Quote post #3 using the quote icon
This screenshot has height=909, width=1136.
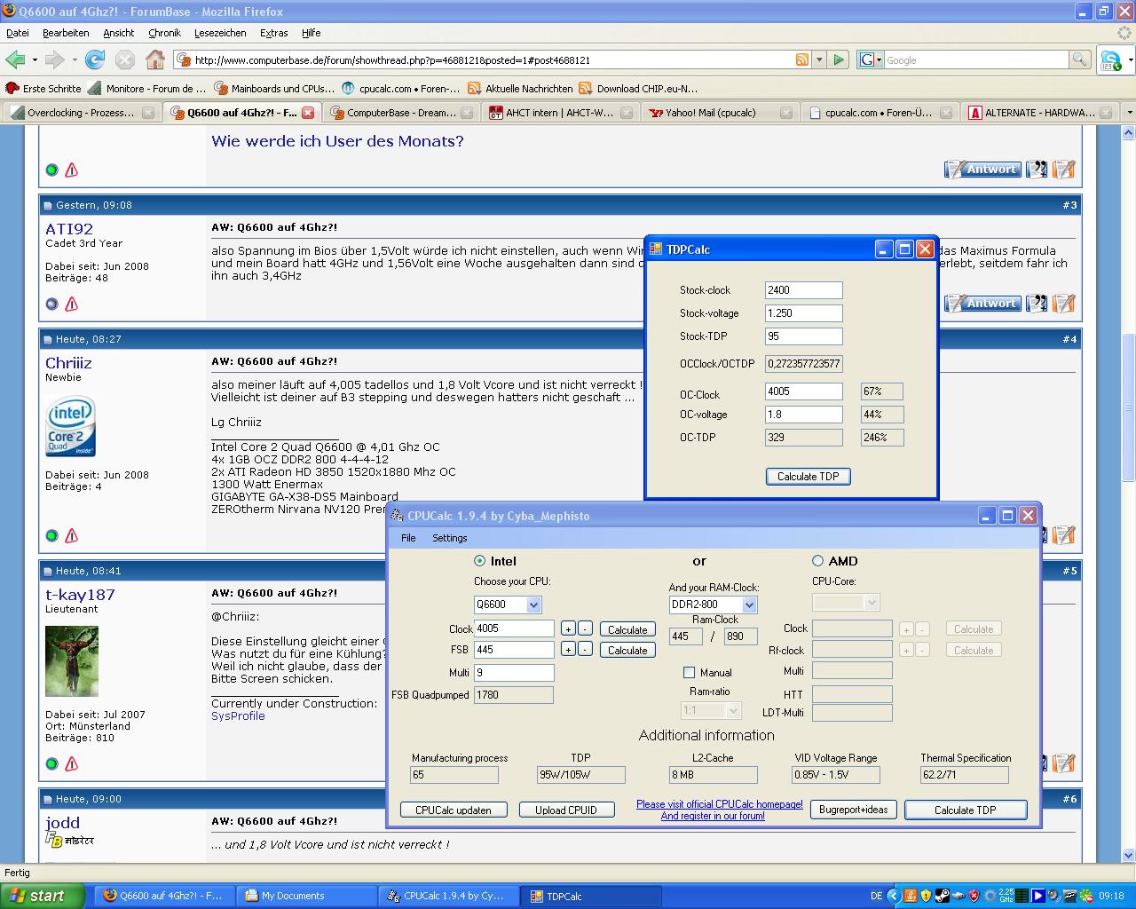[x=1036, y=303]
